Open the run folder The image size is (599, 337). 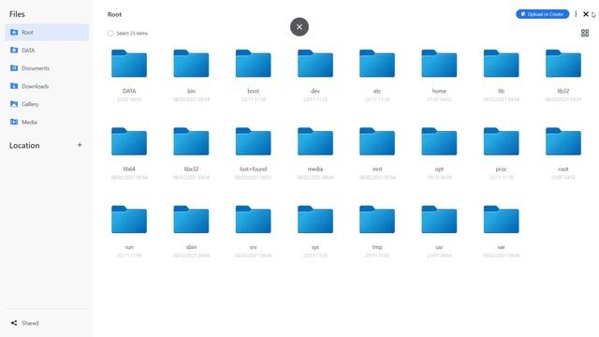point(129,219)
